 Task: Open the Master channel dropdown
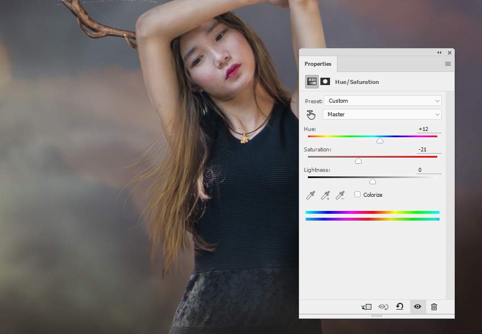[382, 115]
